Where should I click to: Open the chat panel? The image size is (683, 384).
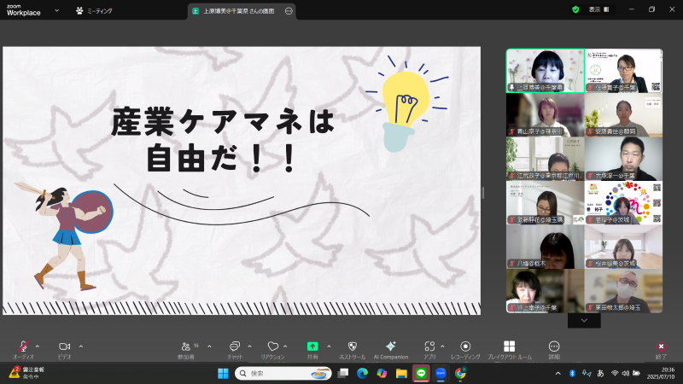click(x=234, y=346)
